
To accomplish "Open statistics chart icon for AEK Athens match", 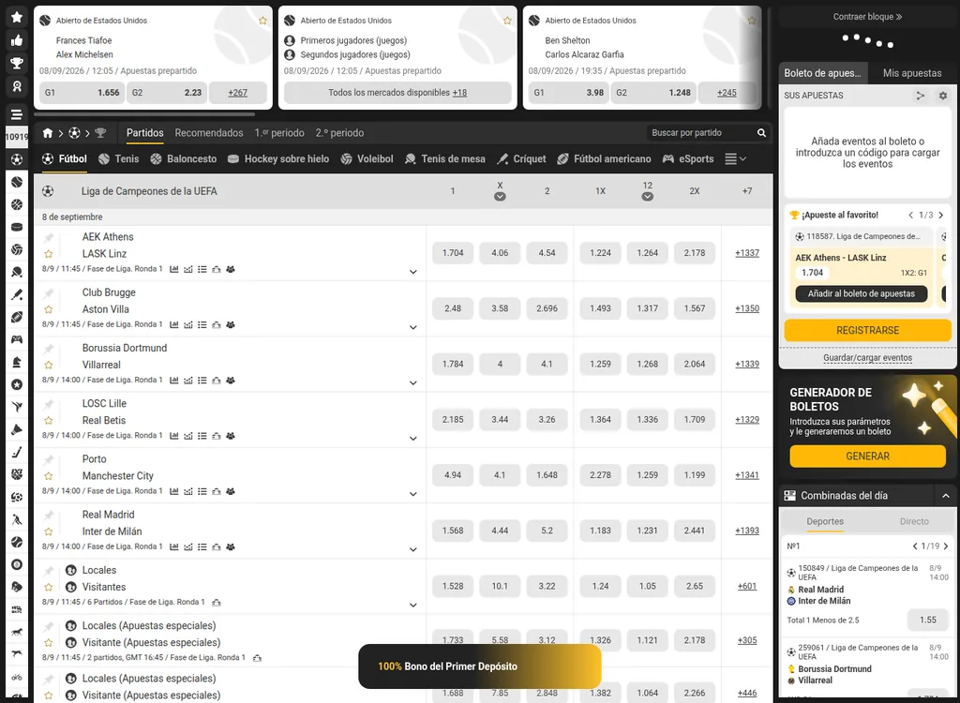I will 173,269.
